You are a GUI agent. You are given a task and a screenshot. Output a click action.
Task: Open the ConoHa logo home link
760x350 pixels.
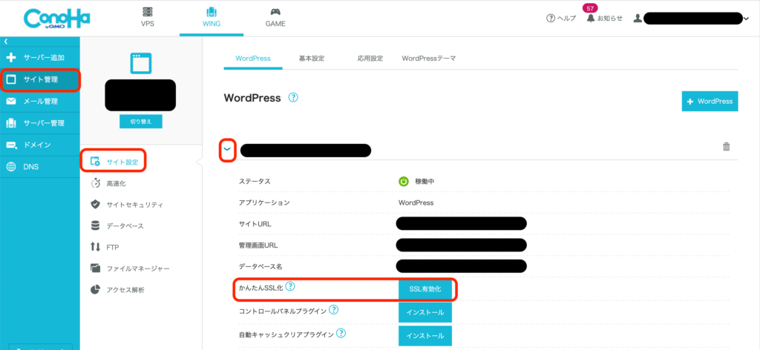coord(56,18)
